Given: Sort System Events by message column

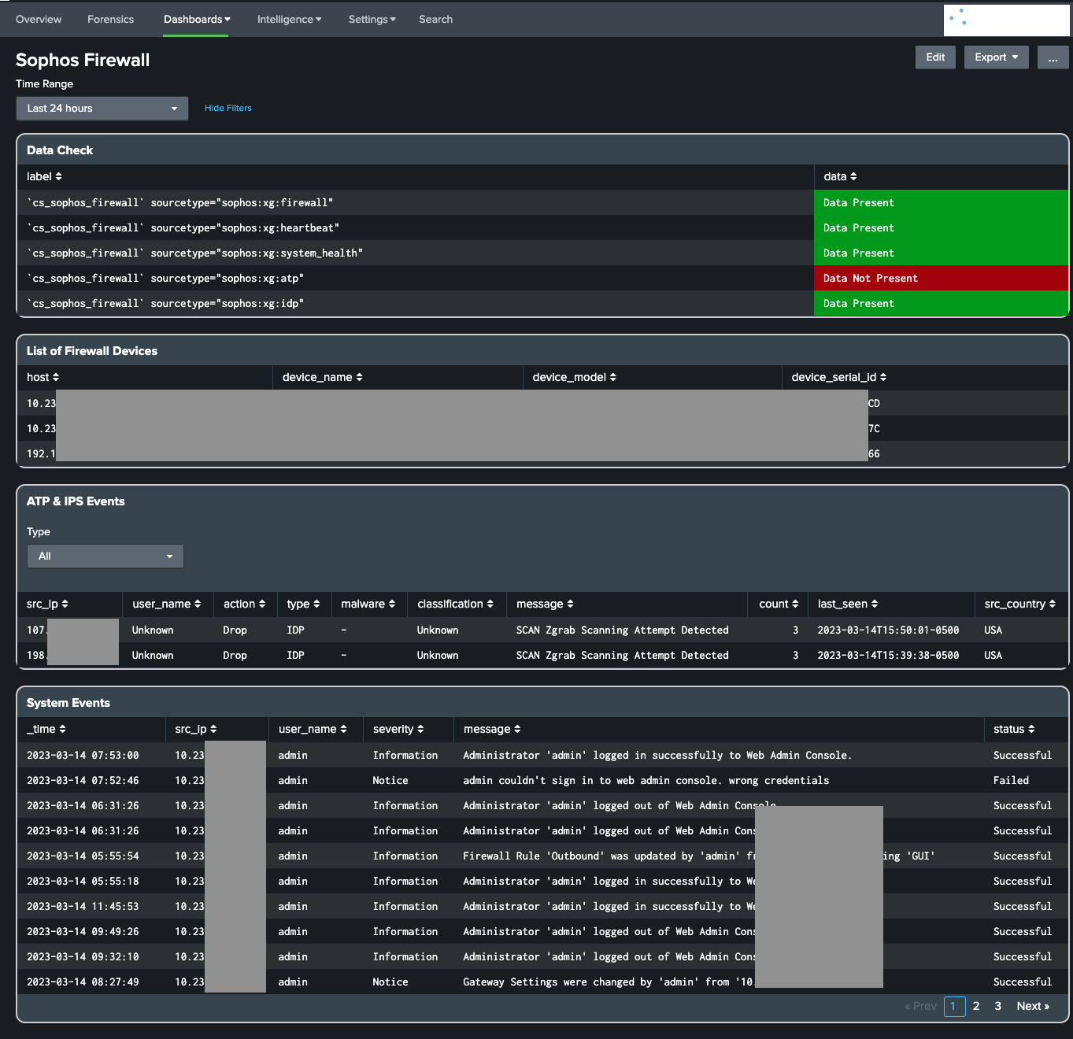Looking at the screenshot, I should click(x=492, y=729).
